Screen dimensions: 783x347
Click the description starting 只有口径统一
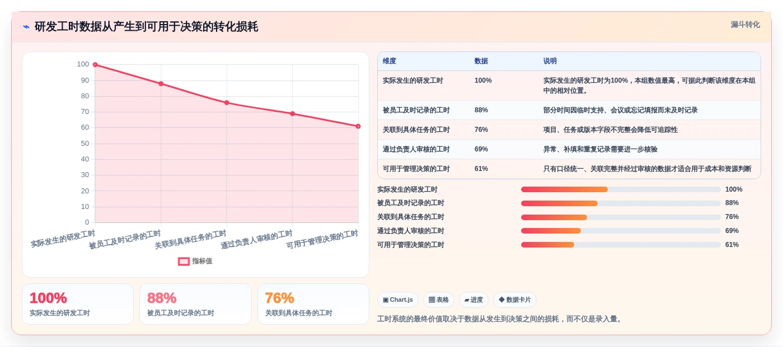648,169
